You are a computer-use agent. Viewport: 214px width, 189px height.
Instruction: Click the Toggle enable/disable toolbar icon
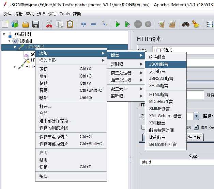(x=104, y=24)
